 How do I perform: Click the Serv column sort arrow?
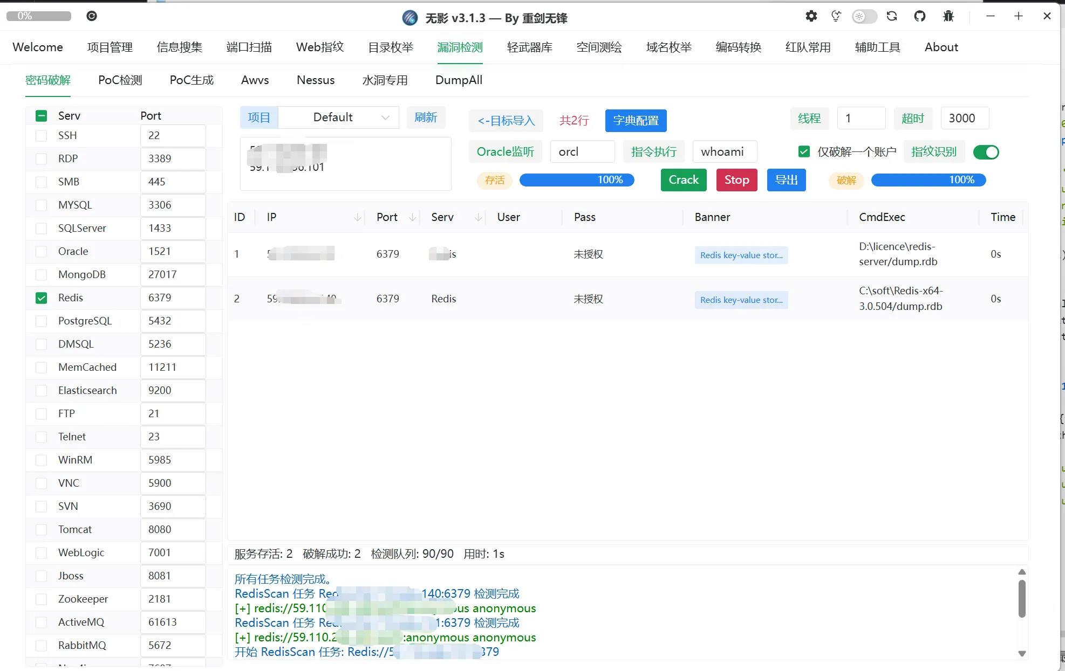[478, 217]
